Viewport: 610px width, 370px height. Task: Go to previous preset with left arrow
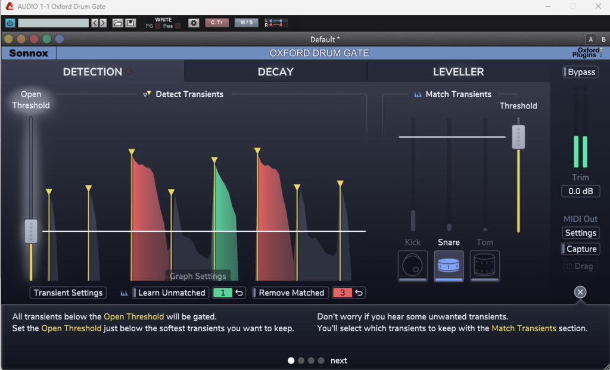coord(95,23)
